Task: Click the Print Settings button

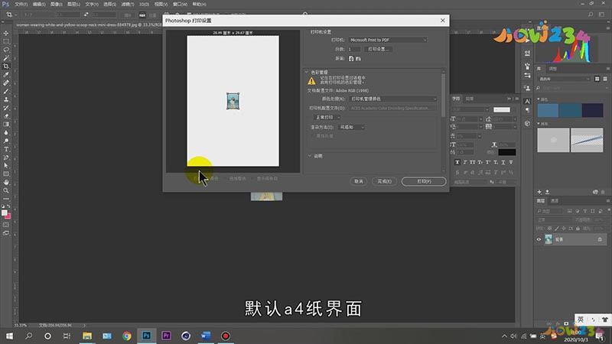Action: (x=378, y=49)
